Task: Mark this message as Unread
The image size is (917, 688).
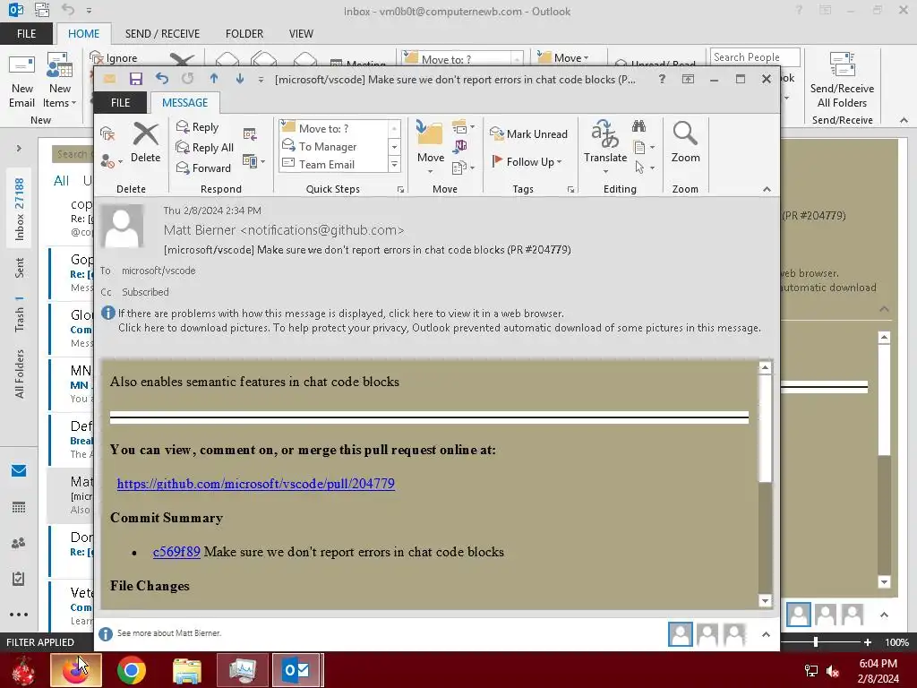Action: pyautogui.click(x=528, y=134)
